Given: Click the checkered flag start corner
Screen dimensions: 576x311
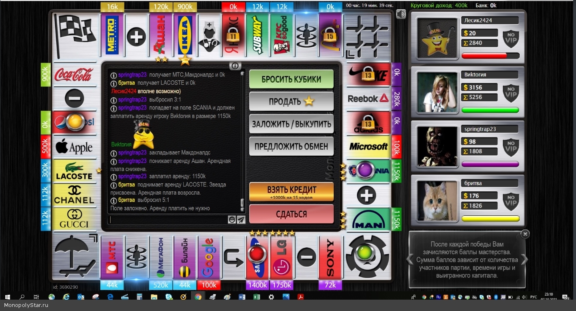Looking at the screenshot, I should point(75,35).
